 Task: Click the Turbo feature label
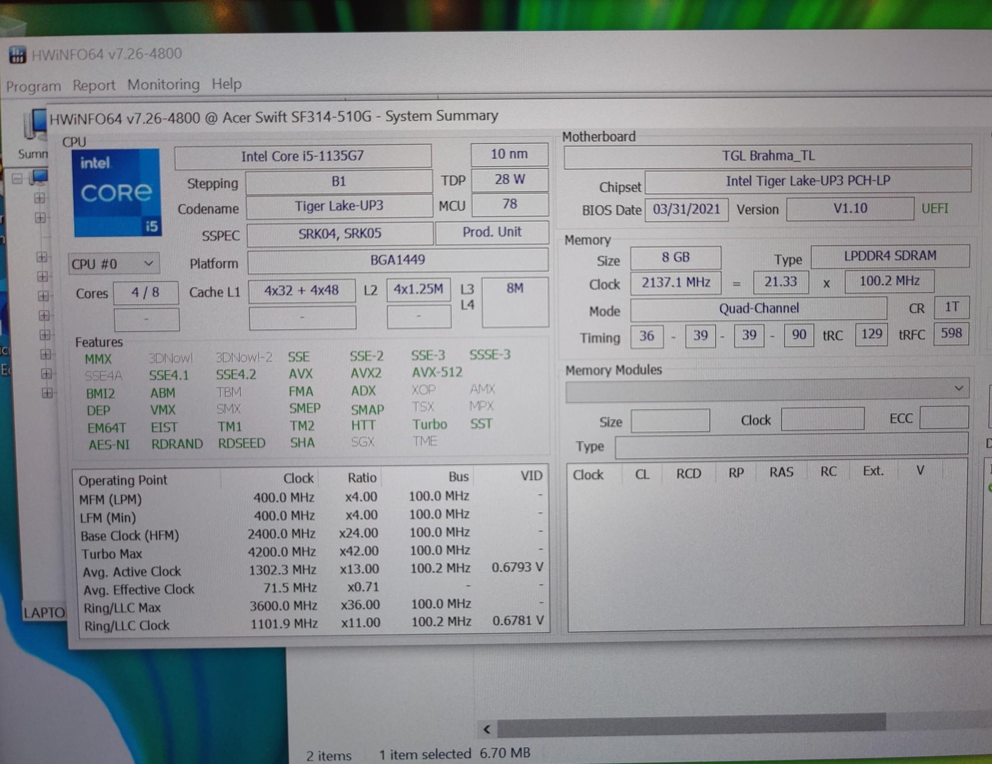pyautogui.click(x=430, y=425)
